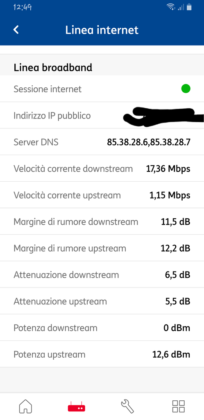Tap the green Sessione internet status dot
The image size is (204, 420).
coord(186,89)
